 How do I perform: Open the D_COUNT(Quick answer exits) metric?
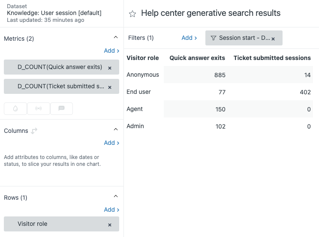pyautogui.click(x=60, y=67)
